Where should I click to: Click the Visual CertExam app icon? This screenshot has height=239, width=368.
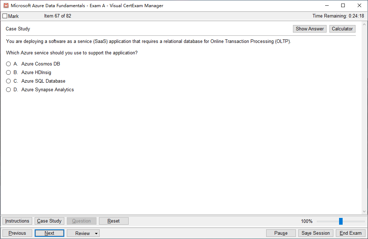[x=6, y=5]
